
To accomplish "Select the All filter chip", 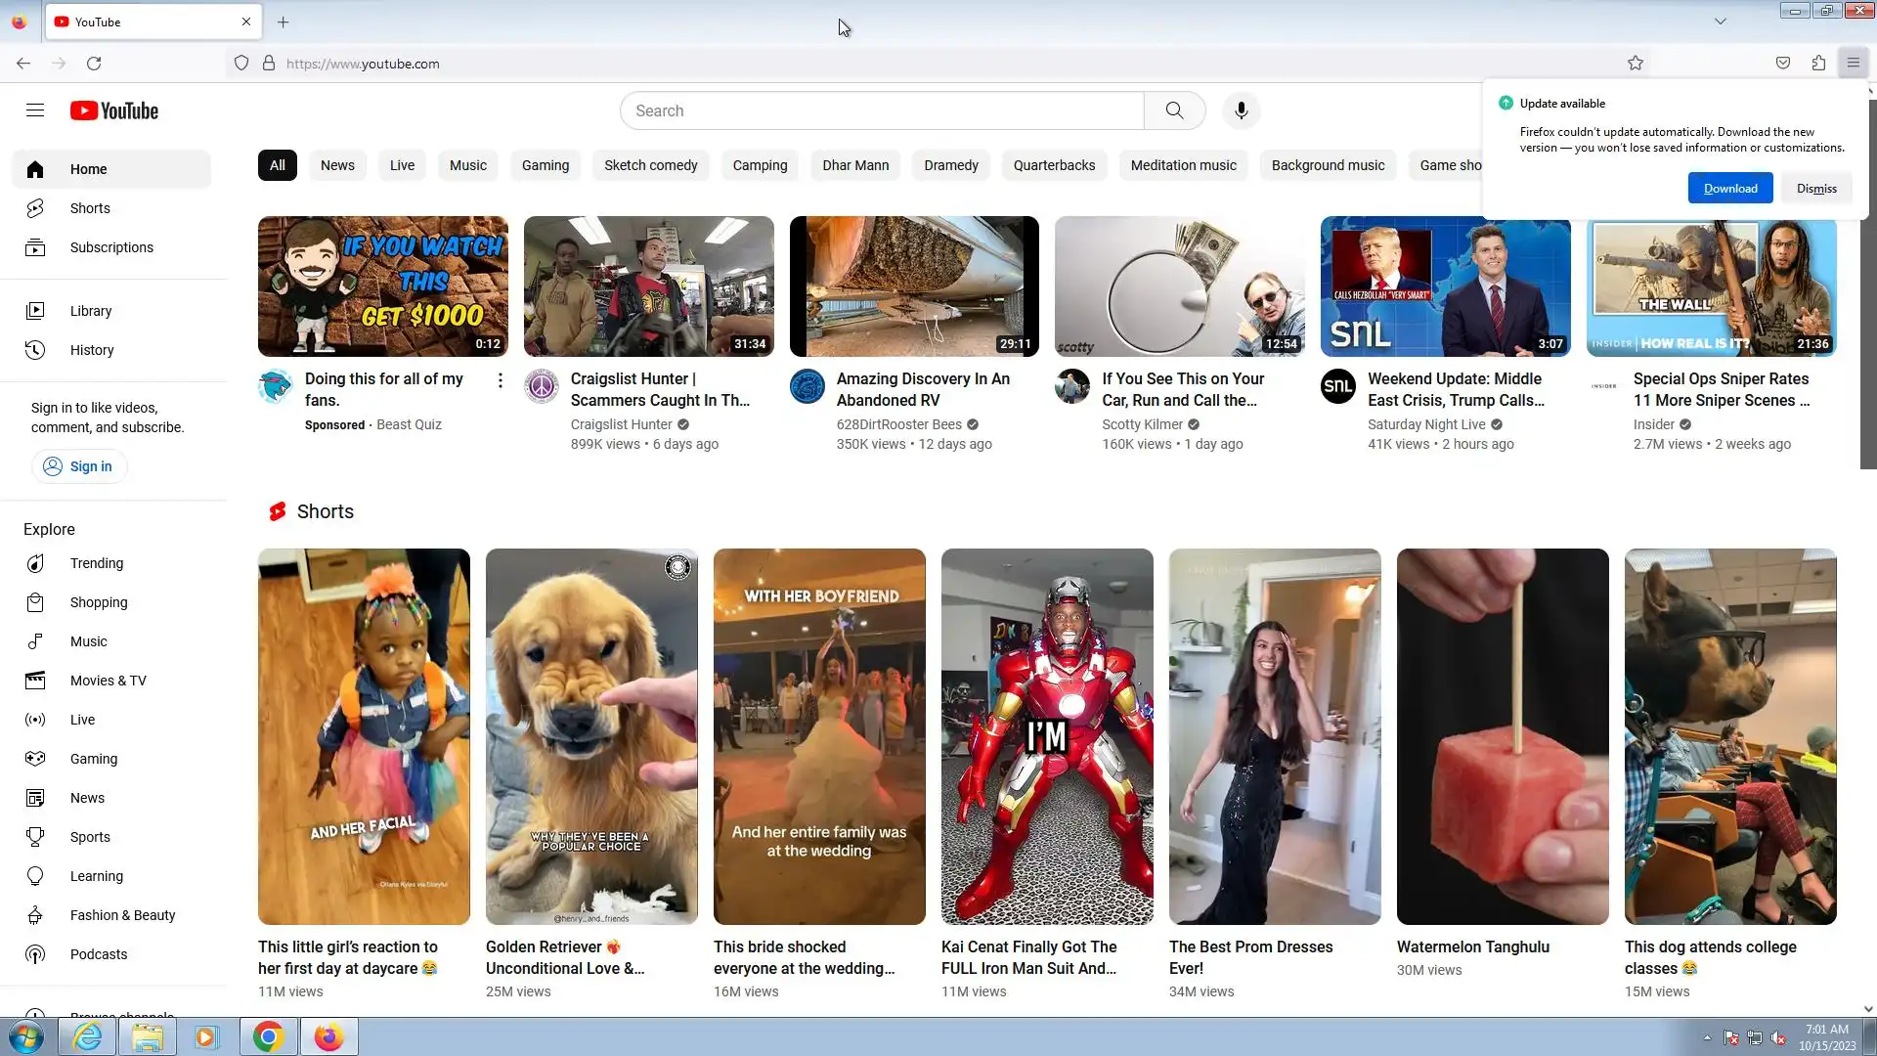I will [278, 165].
